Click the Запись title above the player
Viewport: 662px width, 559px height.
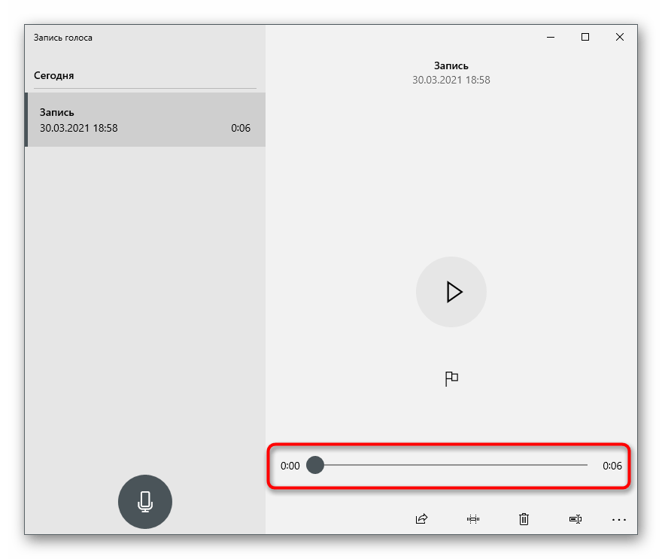tap(451, 66)
